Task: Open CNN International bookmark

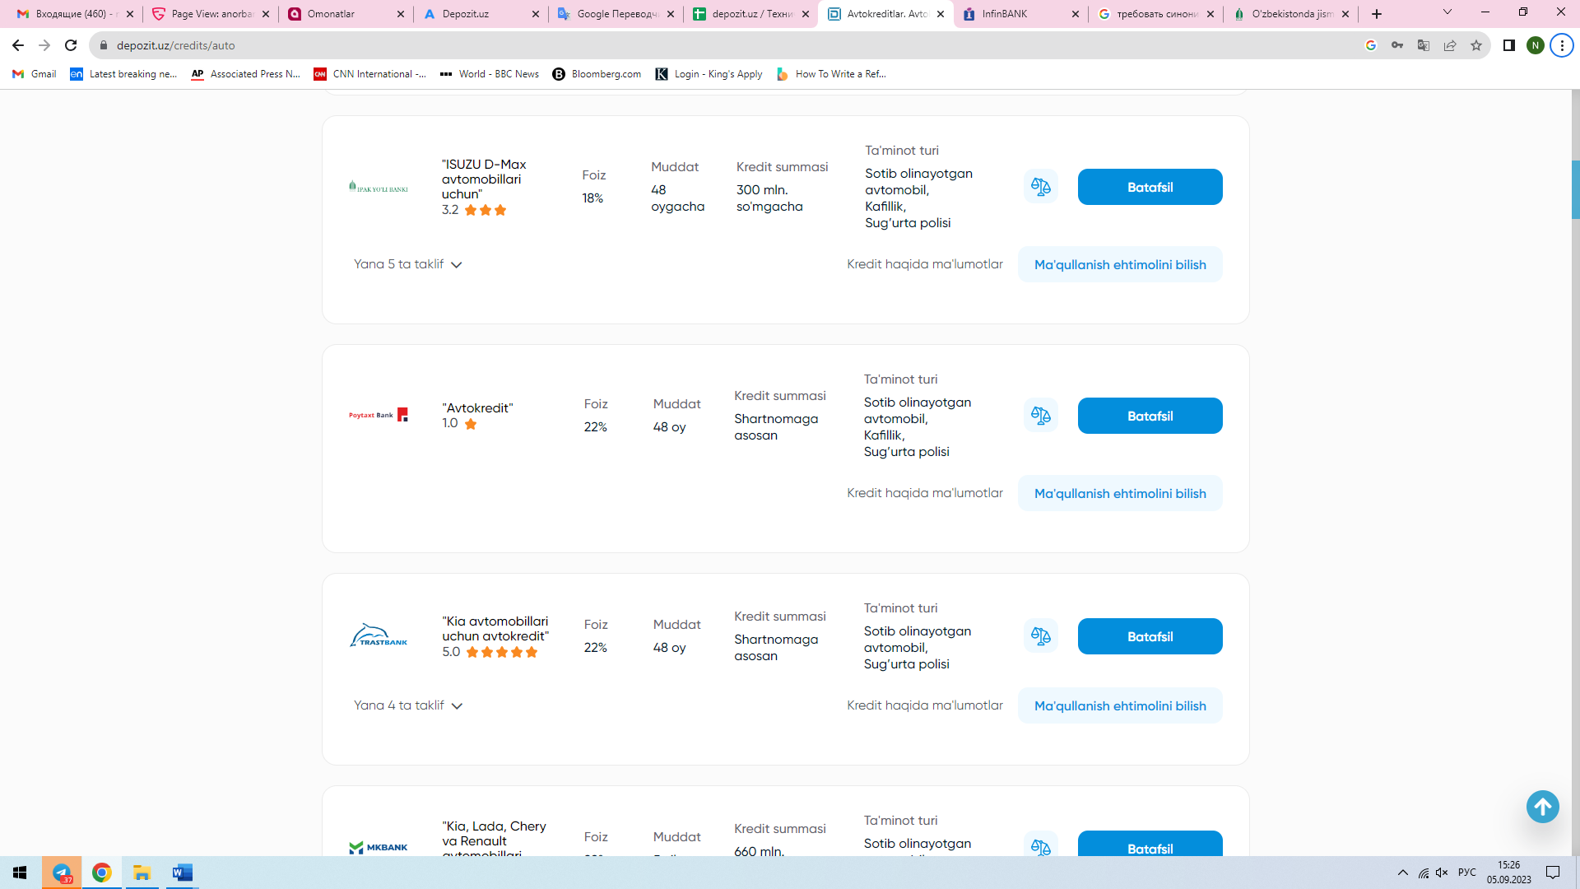Action: pyautogui.click(x=370, y=74)
